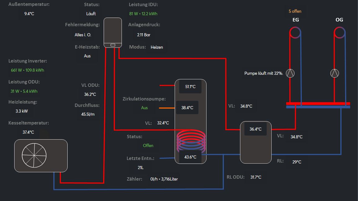358x201 pixels.
Task: Click the buffer tank showing 36.4°C
Action: (256, 143)
